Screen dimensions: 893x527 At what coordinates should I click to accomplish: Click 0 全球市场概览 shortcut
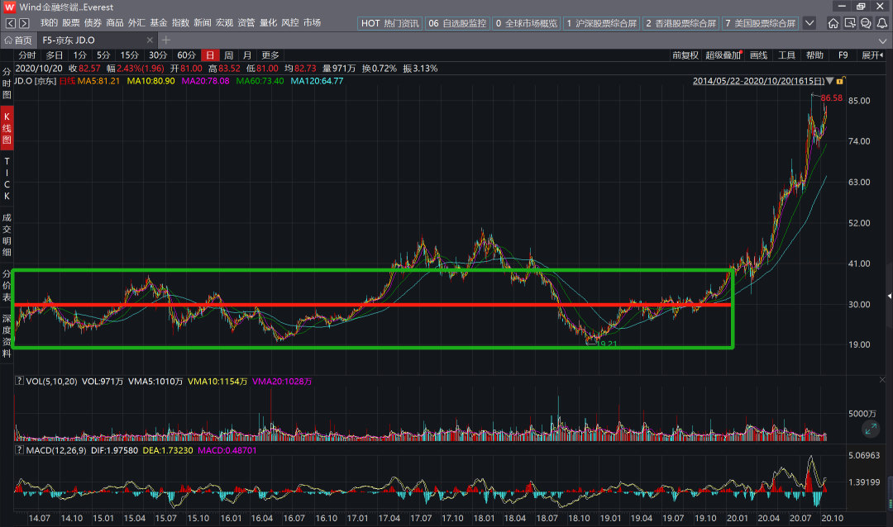pyautogui.click(x=526, y=23)
